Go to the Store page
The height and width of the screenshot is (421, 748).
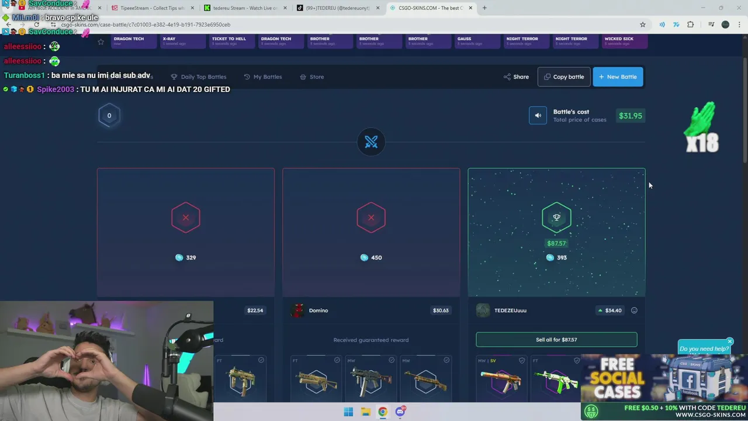click(x=311, y=77)
